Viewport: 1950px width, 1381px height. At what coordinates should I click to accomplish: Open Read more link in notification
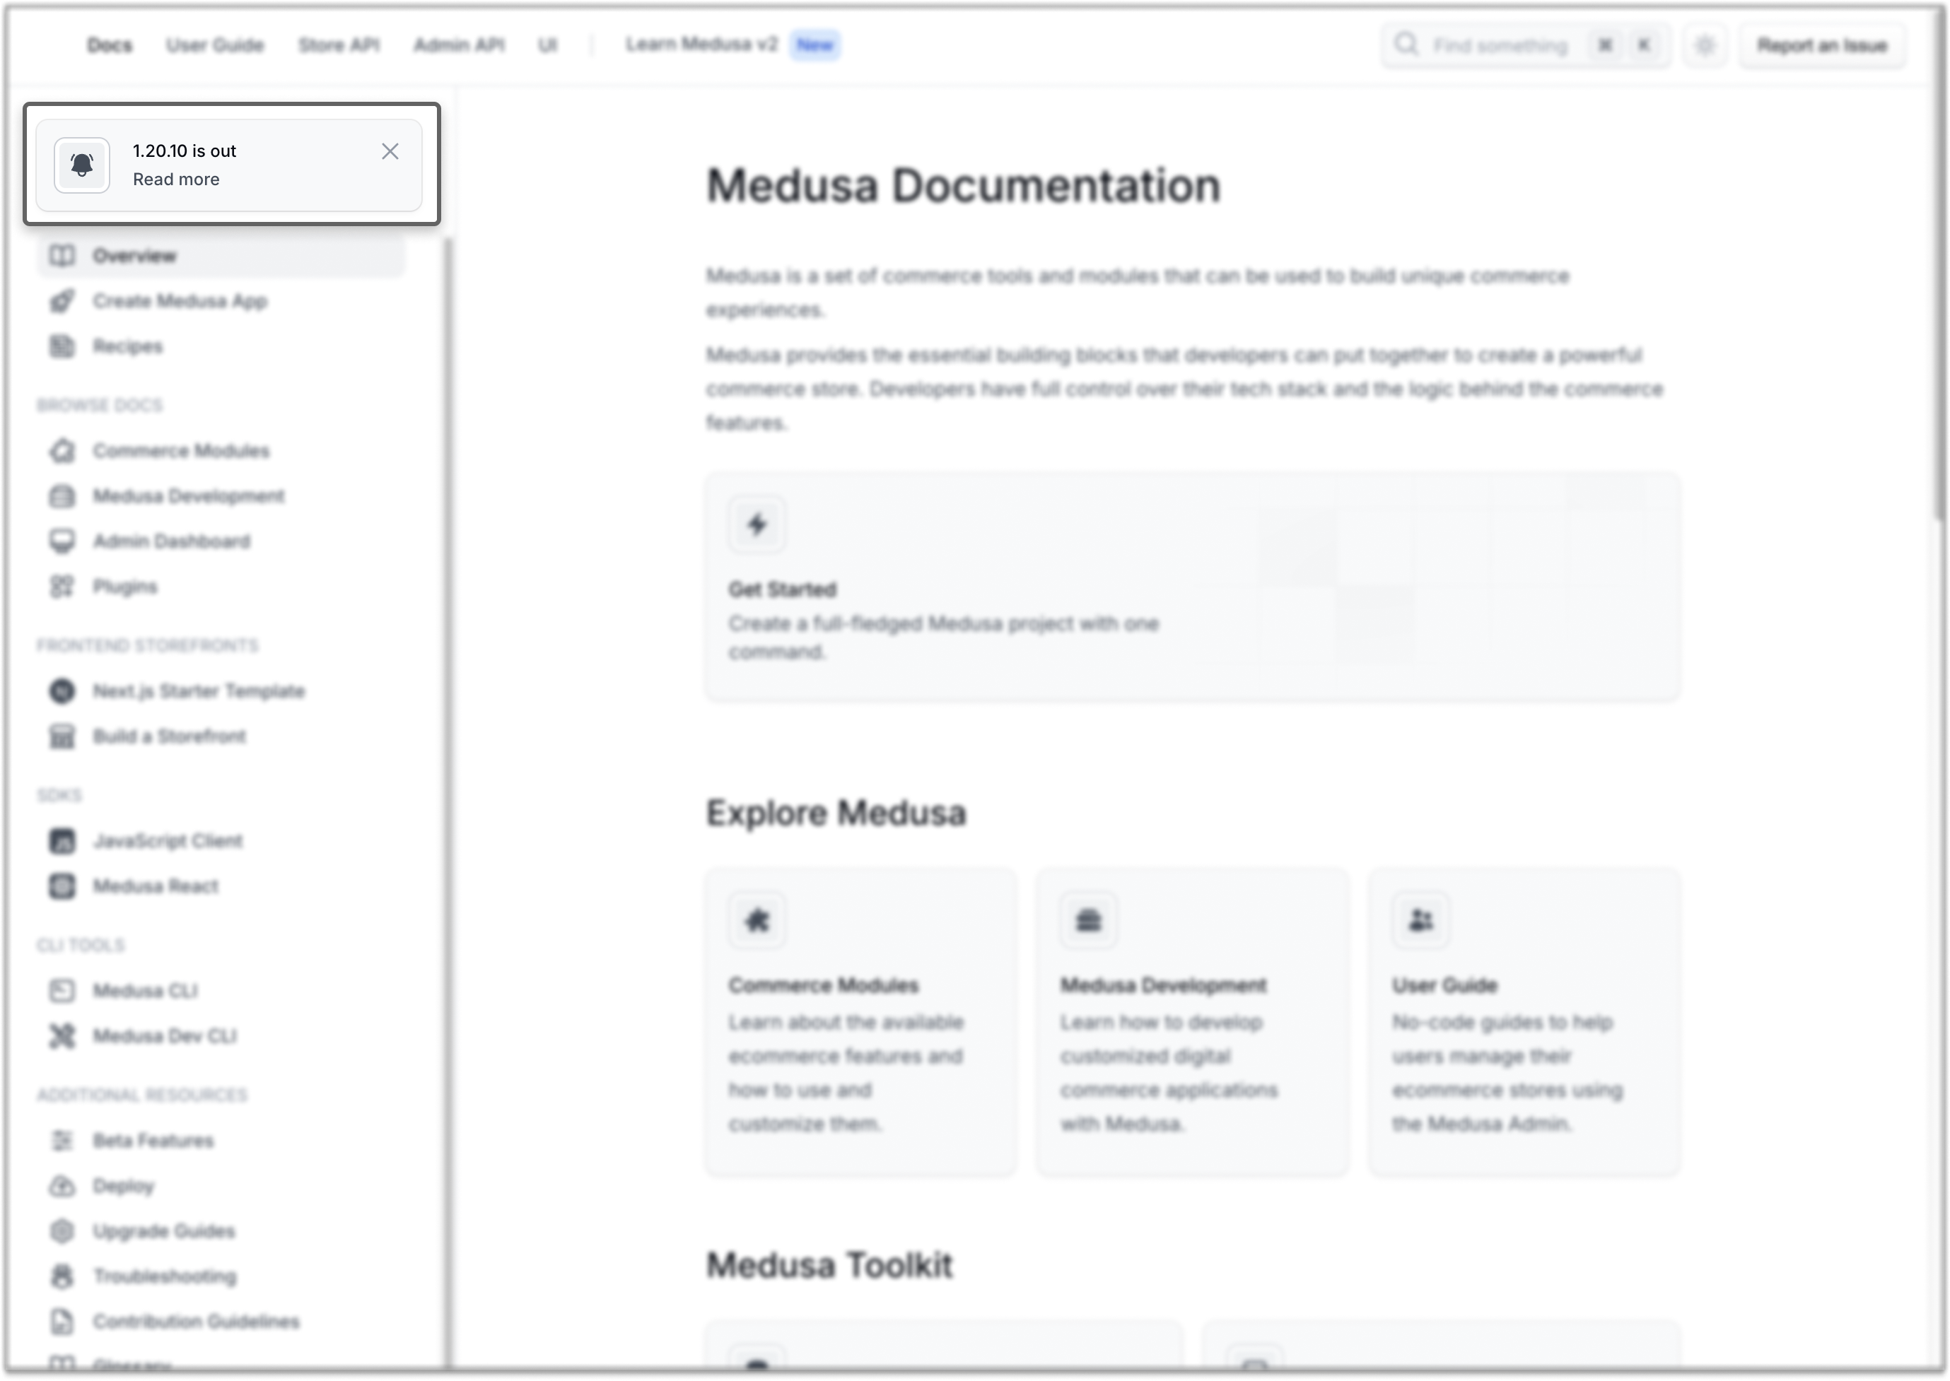[176, 180]
